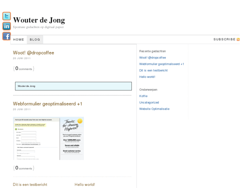Switch to the BLOG tab
The width and height of the screenshot is (250, 188).
(x=35, y=40)
